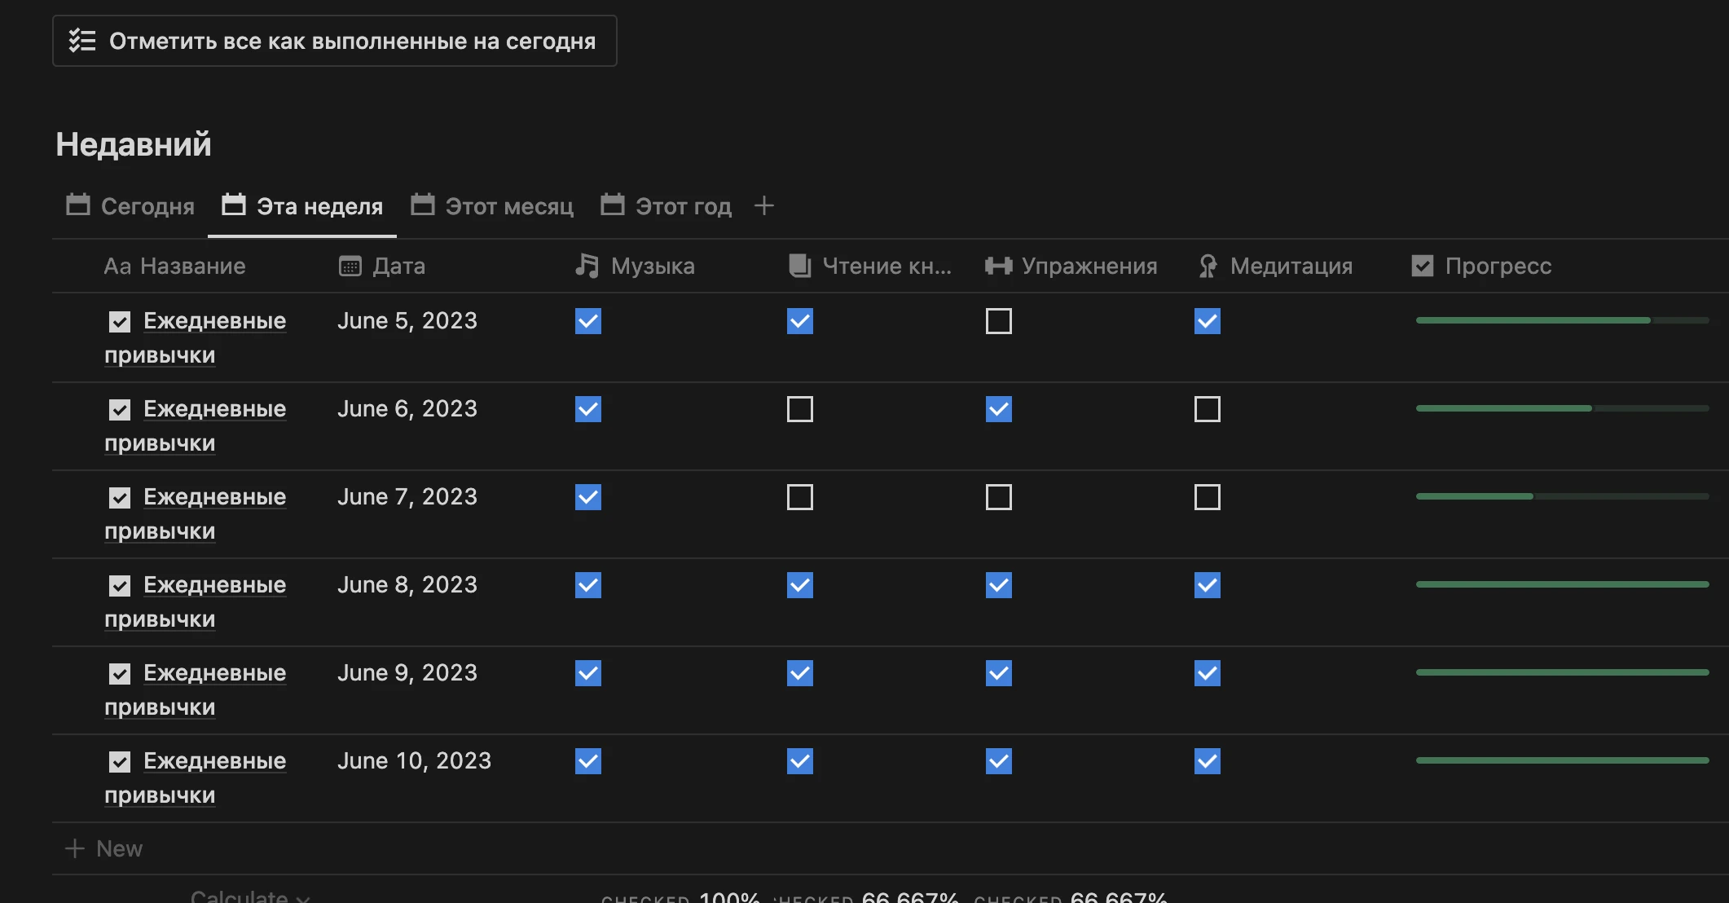The image size is (1729, 903).
Task: Open the Ежедневные привычки page for June 7
Action: [196, 514]
